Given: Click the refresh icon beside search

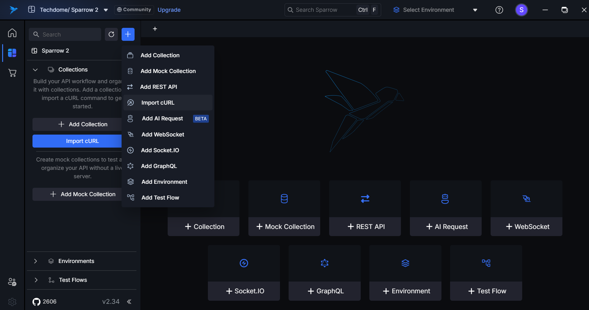Looking at the screenshot, I should coord(111,34).
